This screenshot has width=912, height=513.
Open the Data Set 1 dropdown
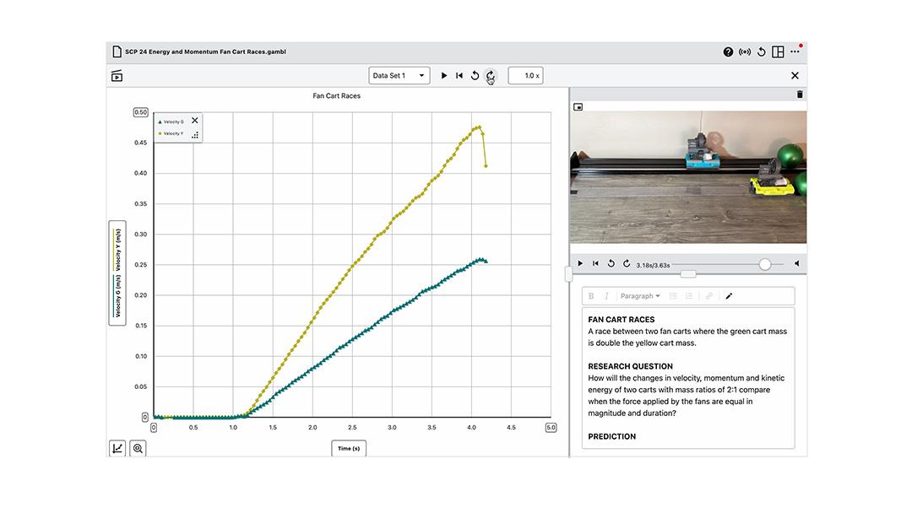[399, 76]
